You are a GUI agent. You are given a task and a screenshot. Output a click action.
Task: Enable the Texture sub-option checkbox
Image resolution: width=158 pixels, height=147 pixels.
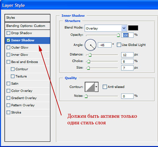[13, 76]
